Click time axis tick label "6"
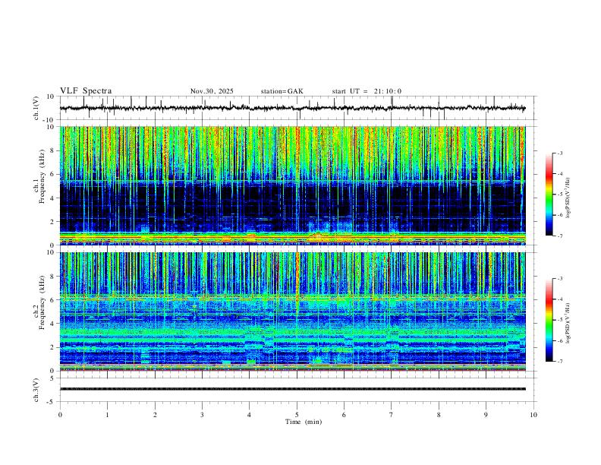601x465 pixels. [344, 415]
